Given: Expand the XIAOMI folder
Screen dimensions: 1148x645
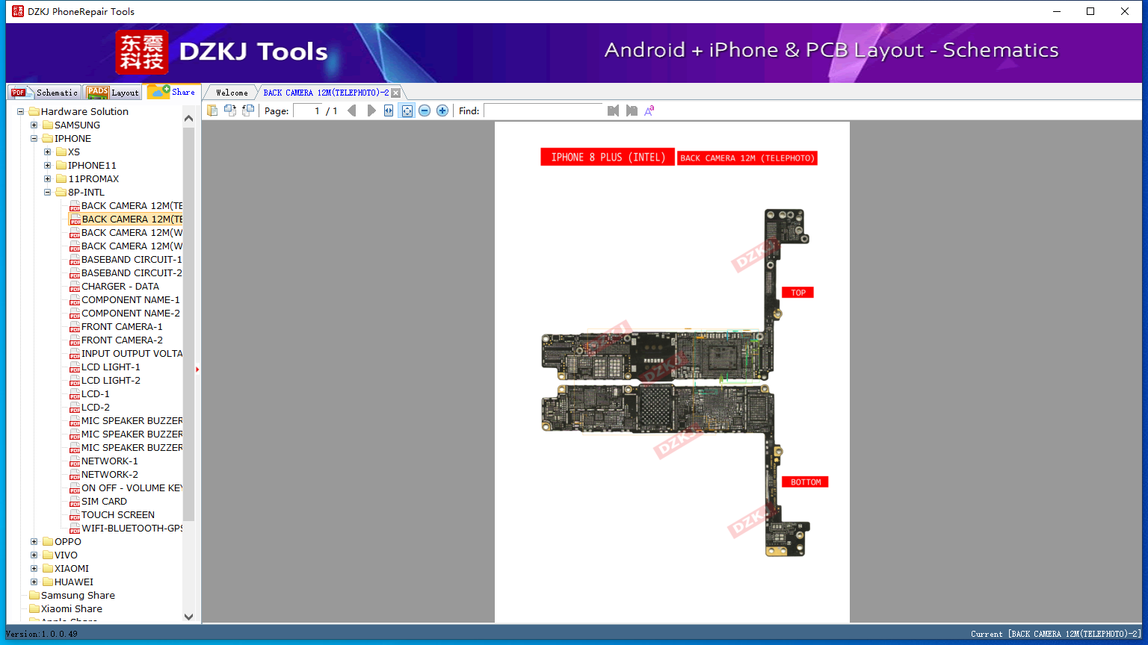Looking at the screenshot, I should (x=34, y=569).
